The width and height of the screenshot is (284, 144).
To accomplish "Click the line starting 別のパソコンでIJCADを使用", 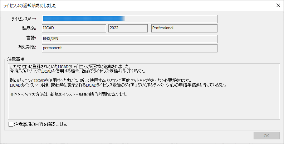I will click(x=101, y=81).
